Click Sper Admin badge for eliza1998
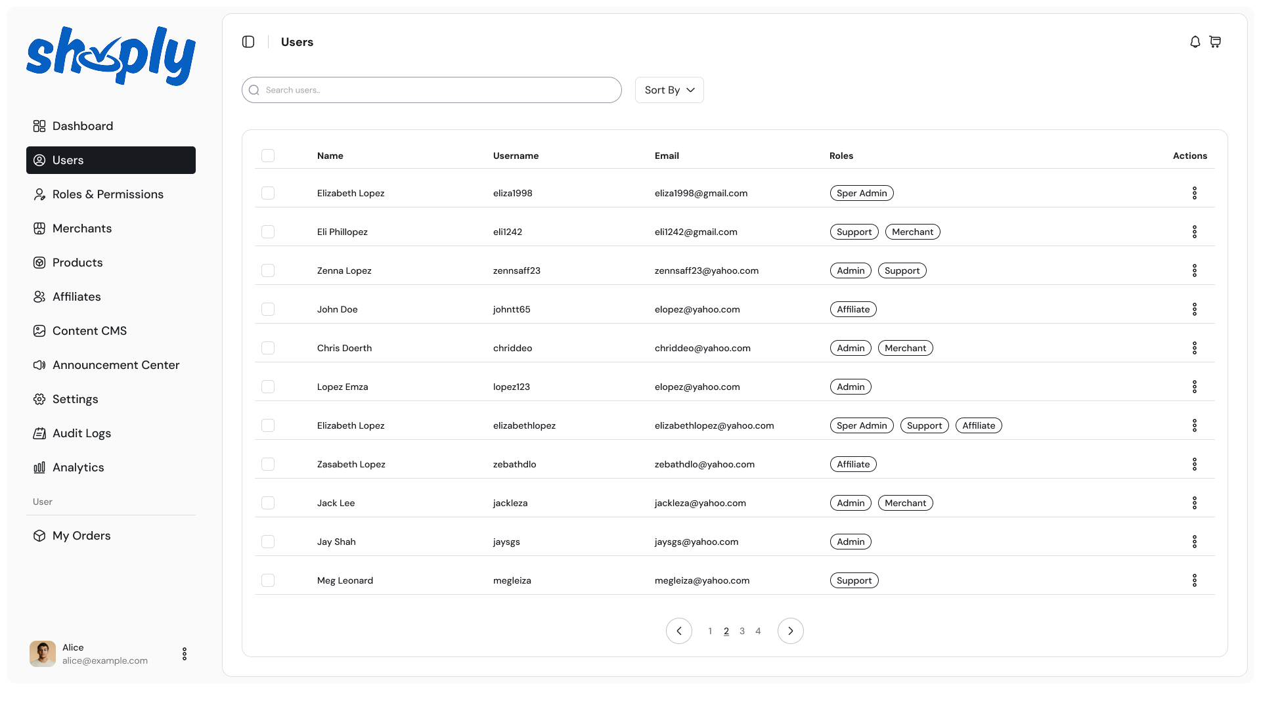 coord(862,193)
